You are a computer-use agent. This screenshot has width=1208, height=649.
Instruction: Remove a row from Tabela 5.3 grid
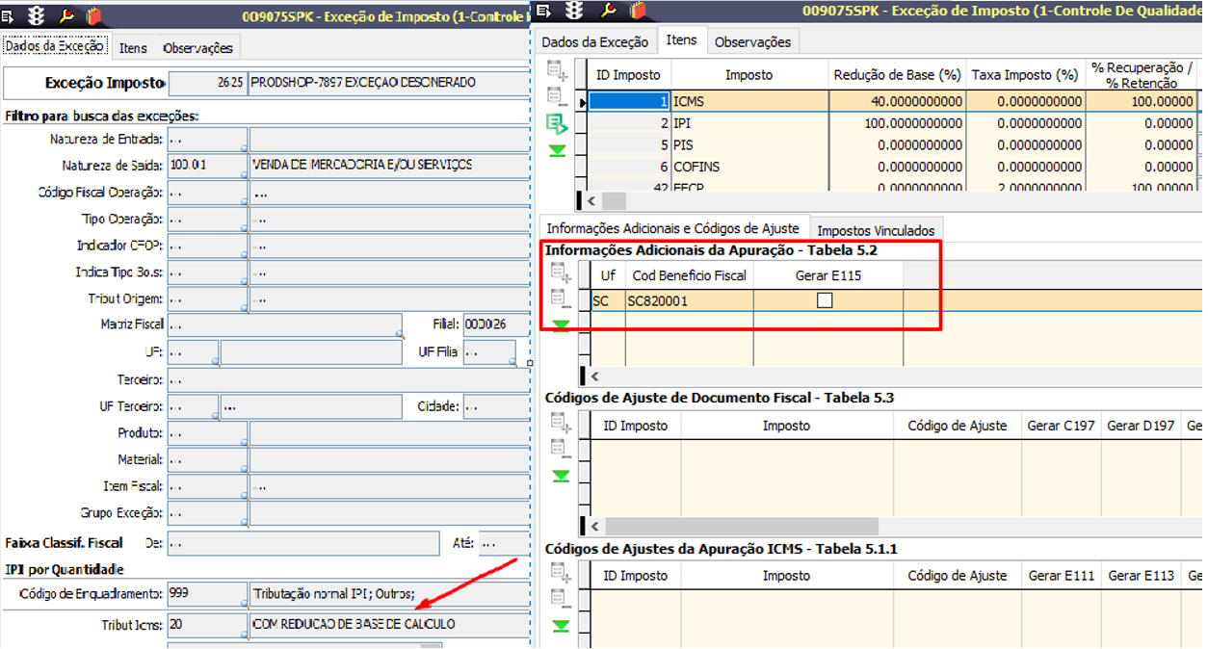coord(560,448)
